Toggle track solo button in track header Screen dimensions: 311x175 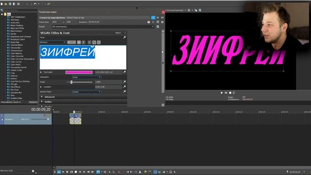[49, 116]
